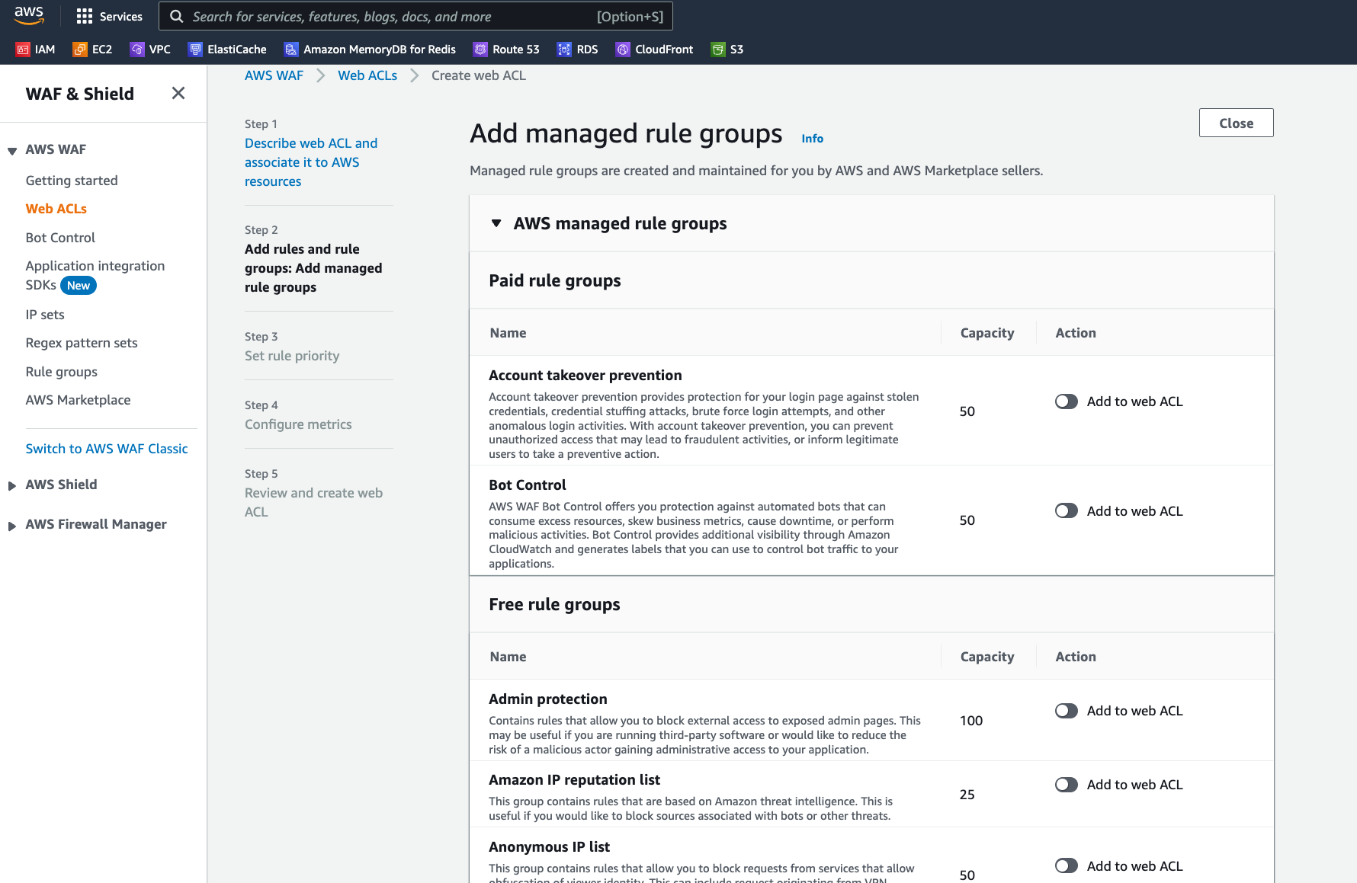Collapse the AWS WAF sidebar section
The image size is (1357, 883).
pyautogui.click(x=12, y=150)
